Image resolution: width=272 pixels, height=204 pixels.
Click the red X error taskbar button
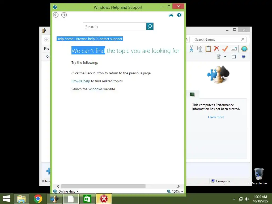point(104,199)
